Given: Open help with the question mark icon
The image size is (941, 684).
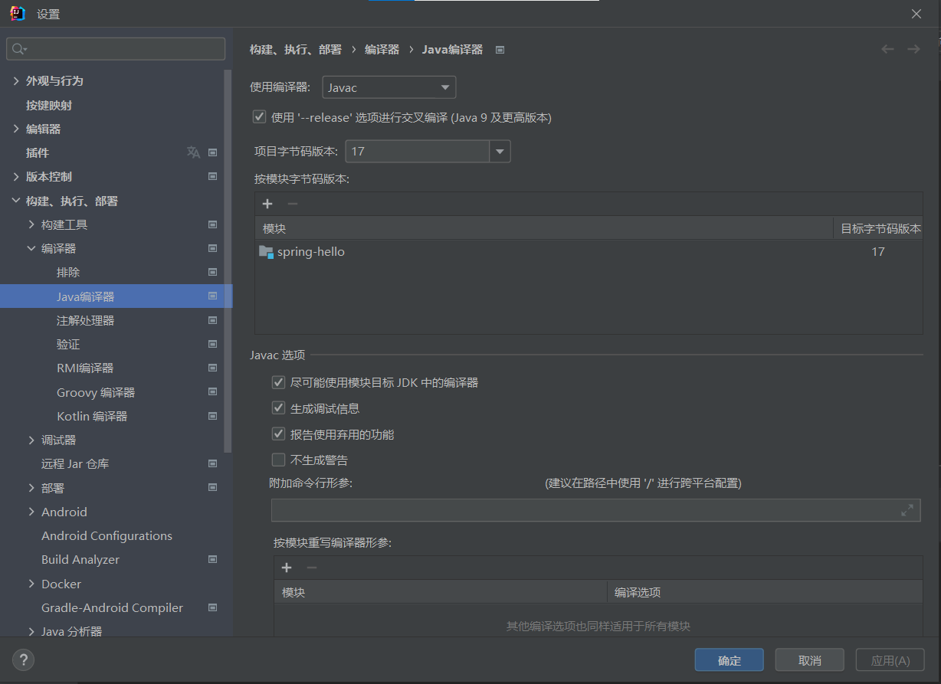Looking at the screenshot, I should coord(23,659).
